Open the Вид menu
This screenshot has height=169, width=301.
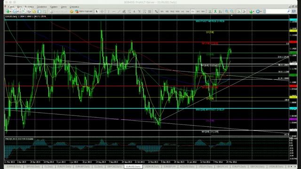(x=19, y=7)
